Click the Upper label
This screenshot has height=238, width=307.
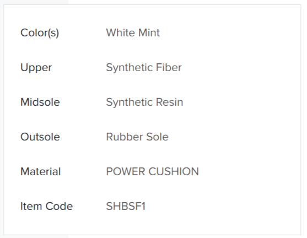pyautogui.click(x=36, y=68)
